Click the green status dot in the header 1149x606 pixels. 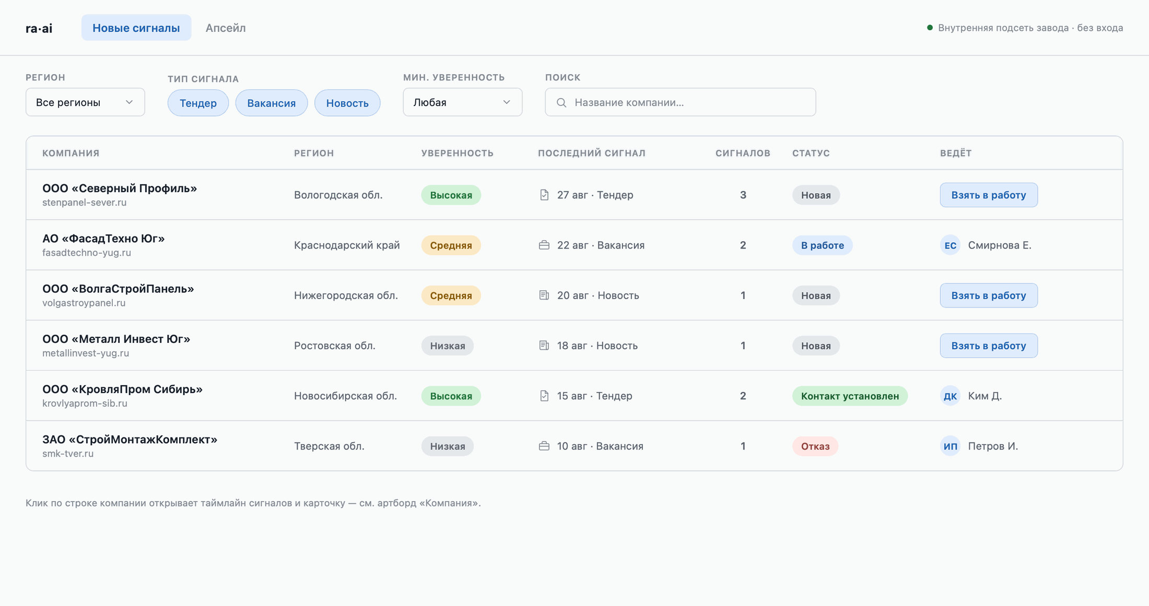coord(930,28)
